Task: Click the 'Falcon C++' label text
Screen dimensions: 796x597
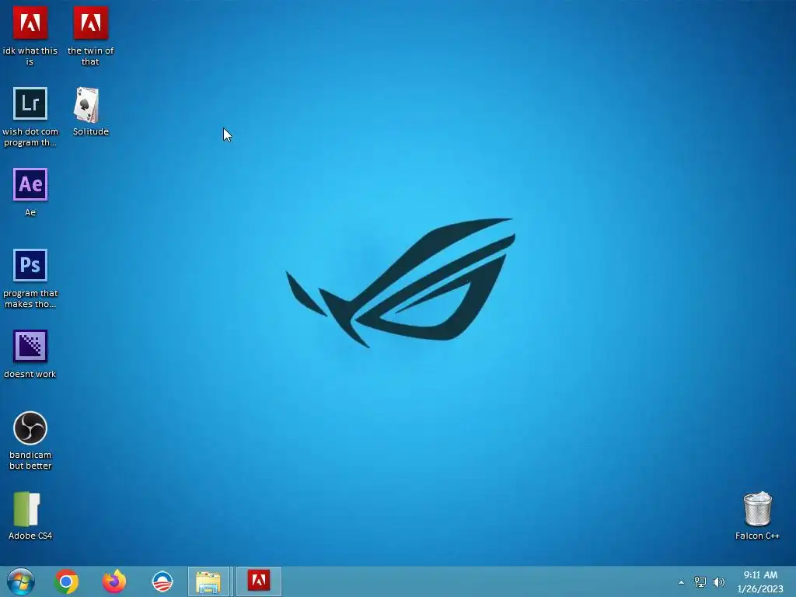Action: (x=757, y=536)
